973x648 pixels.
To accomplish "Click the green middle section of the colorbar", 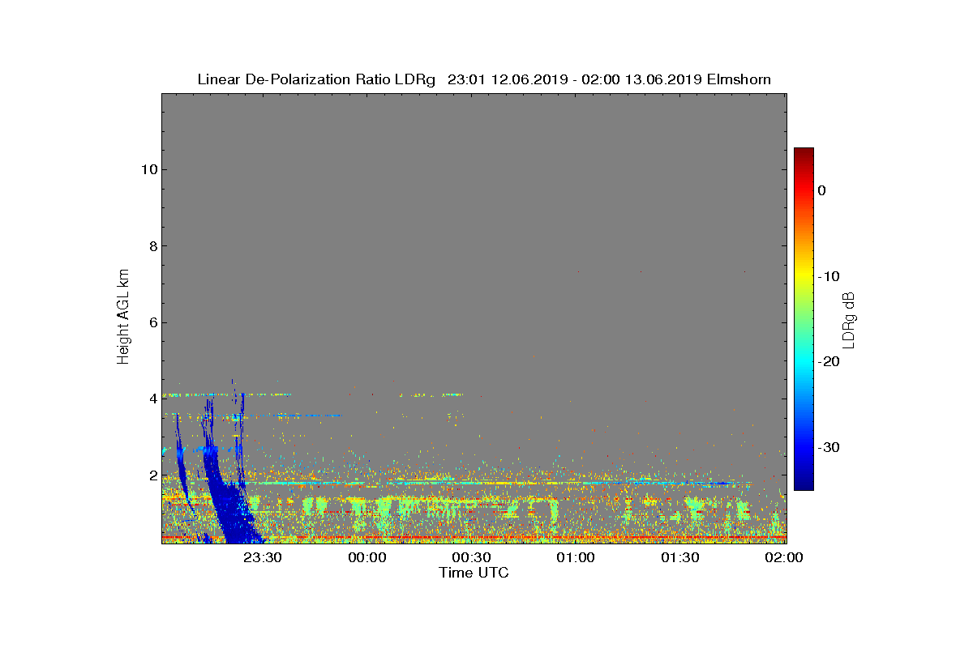I will click(804, 319).
